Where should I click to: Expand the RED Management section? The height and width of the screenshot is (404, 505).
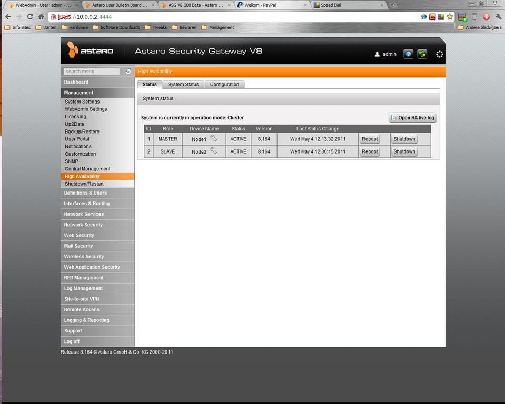[97, 278]
